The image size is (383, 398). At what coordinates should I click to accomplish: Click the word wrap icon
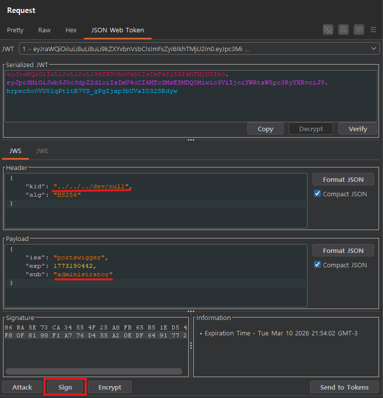tap(343, 30)
